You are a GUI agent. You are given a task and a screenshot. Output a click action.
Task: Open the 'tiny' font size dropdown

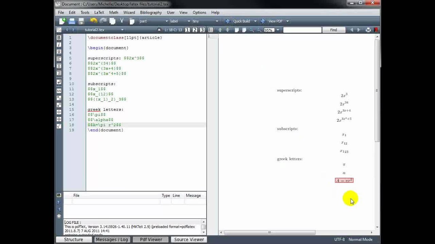[205, 21]
